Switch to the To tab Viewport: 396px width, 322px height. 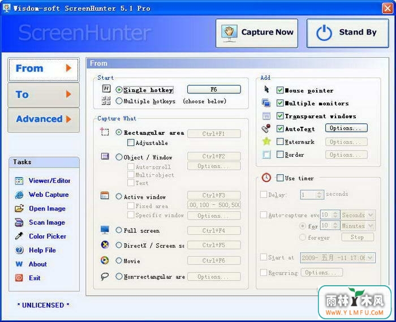(x=44, y=95)
